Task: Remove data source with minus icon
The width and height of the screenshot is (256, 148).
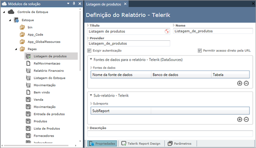Action: [246, 83]
